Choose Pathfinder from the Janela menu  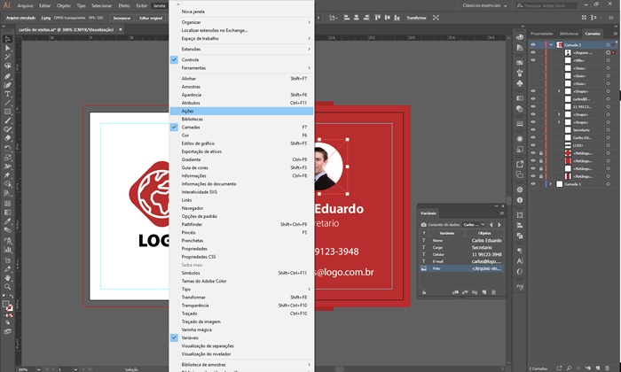241,225
